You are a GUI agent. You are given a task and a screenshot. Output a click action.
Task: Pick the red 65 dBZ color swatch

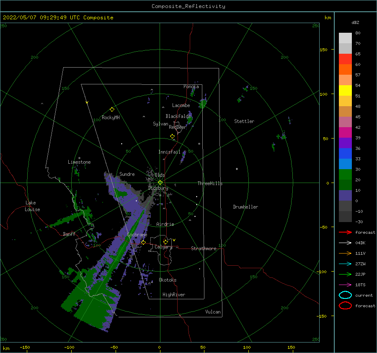pyautogui.click(x=345, y=59)
